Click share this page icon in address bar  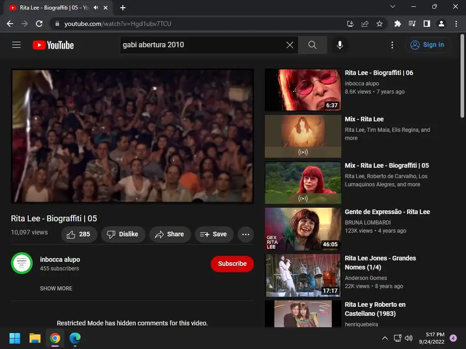pyautogui.click(x=365, y=24)
